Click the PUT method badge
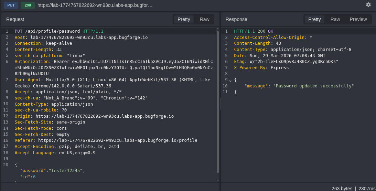The image size is (376, 191). [11, 5]
